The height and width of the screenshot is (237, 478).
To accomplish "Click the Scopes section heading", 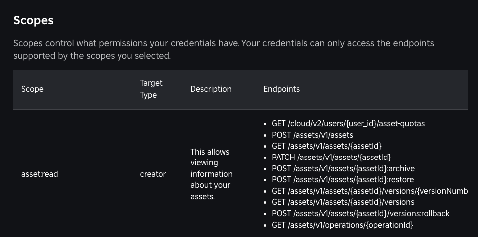I will pyautogui.click(x=33, y=20).
